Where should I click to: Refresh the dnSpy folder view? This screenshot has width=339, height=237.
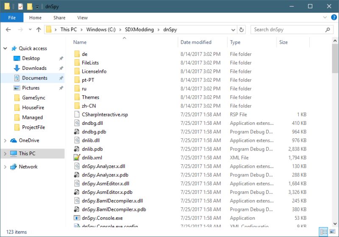(x=241, y=30)
